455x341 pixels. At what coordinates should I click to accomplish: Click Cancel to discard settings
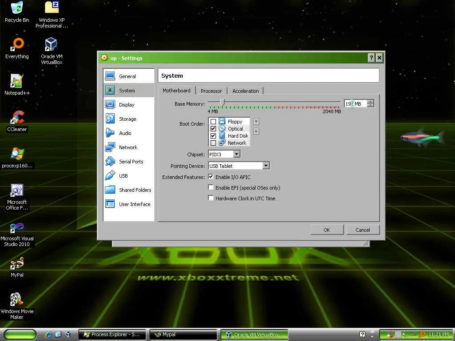(363, 230)
